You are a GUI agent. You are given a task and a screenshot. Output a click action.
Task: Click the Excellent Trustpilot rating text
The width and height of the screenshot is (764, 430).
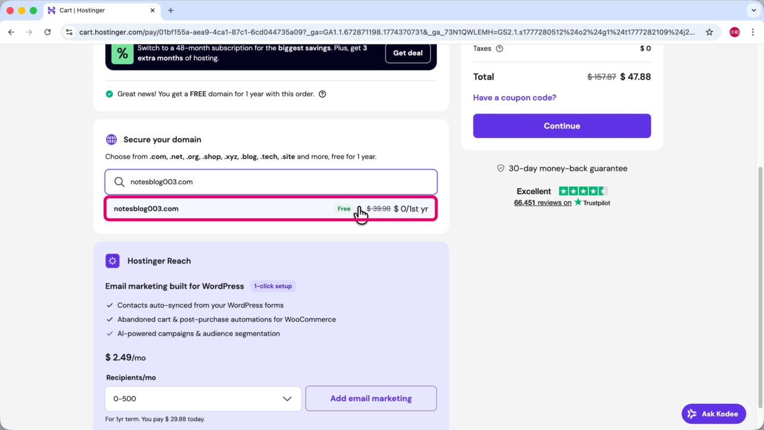(534, 191)
